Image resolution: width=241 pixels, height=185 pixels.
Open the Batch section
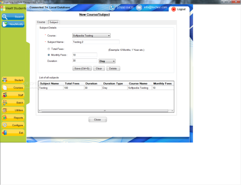click(13, 103)
